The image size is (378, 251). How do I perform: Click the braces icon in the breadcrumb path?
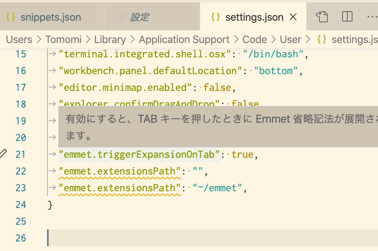[x=321, y=39]
